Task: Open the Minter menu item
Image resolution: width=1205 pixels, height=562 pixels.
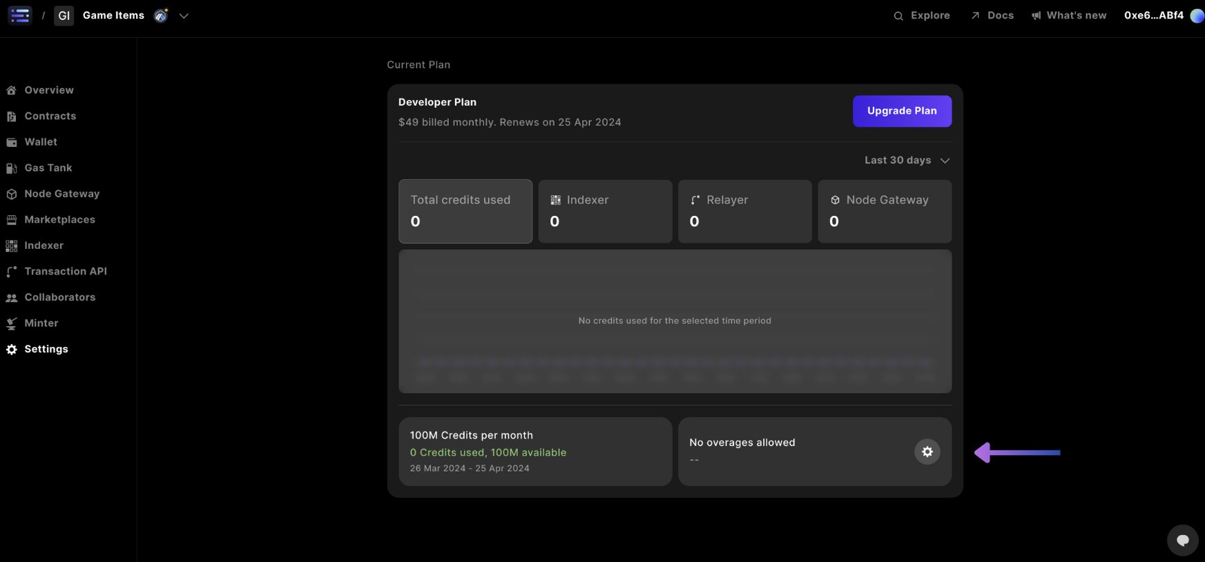Action: coord(41,323)
